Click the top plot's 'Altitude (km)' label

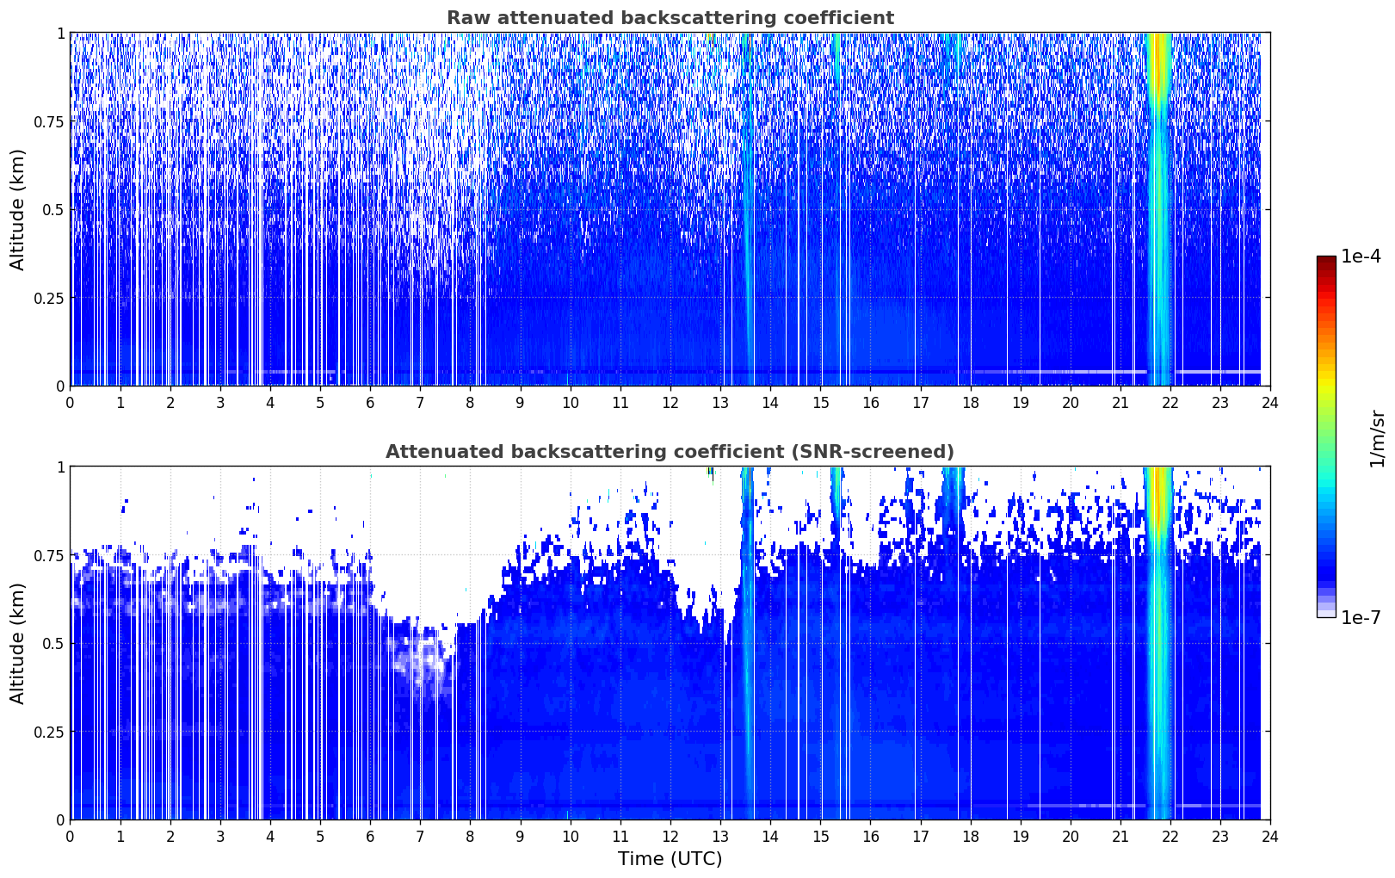point(18,209)
